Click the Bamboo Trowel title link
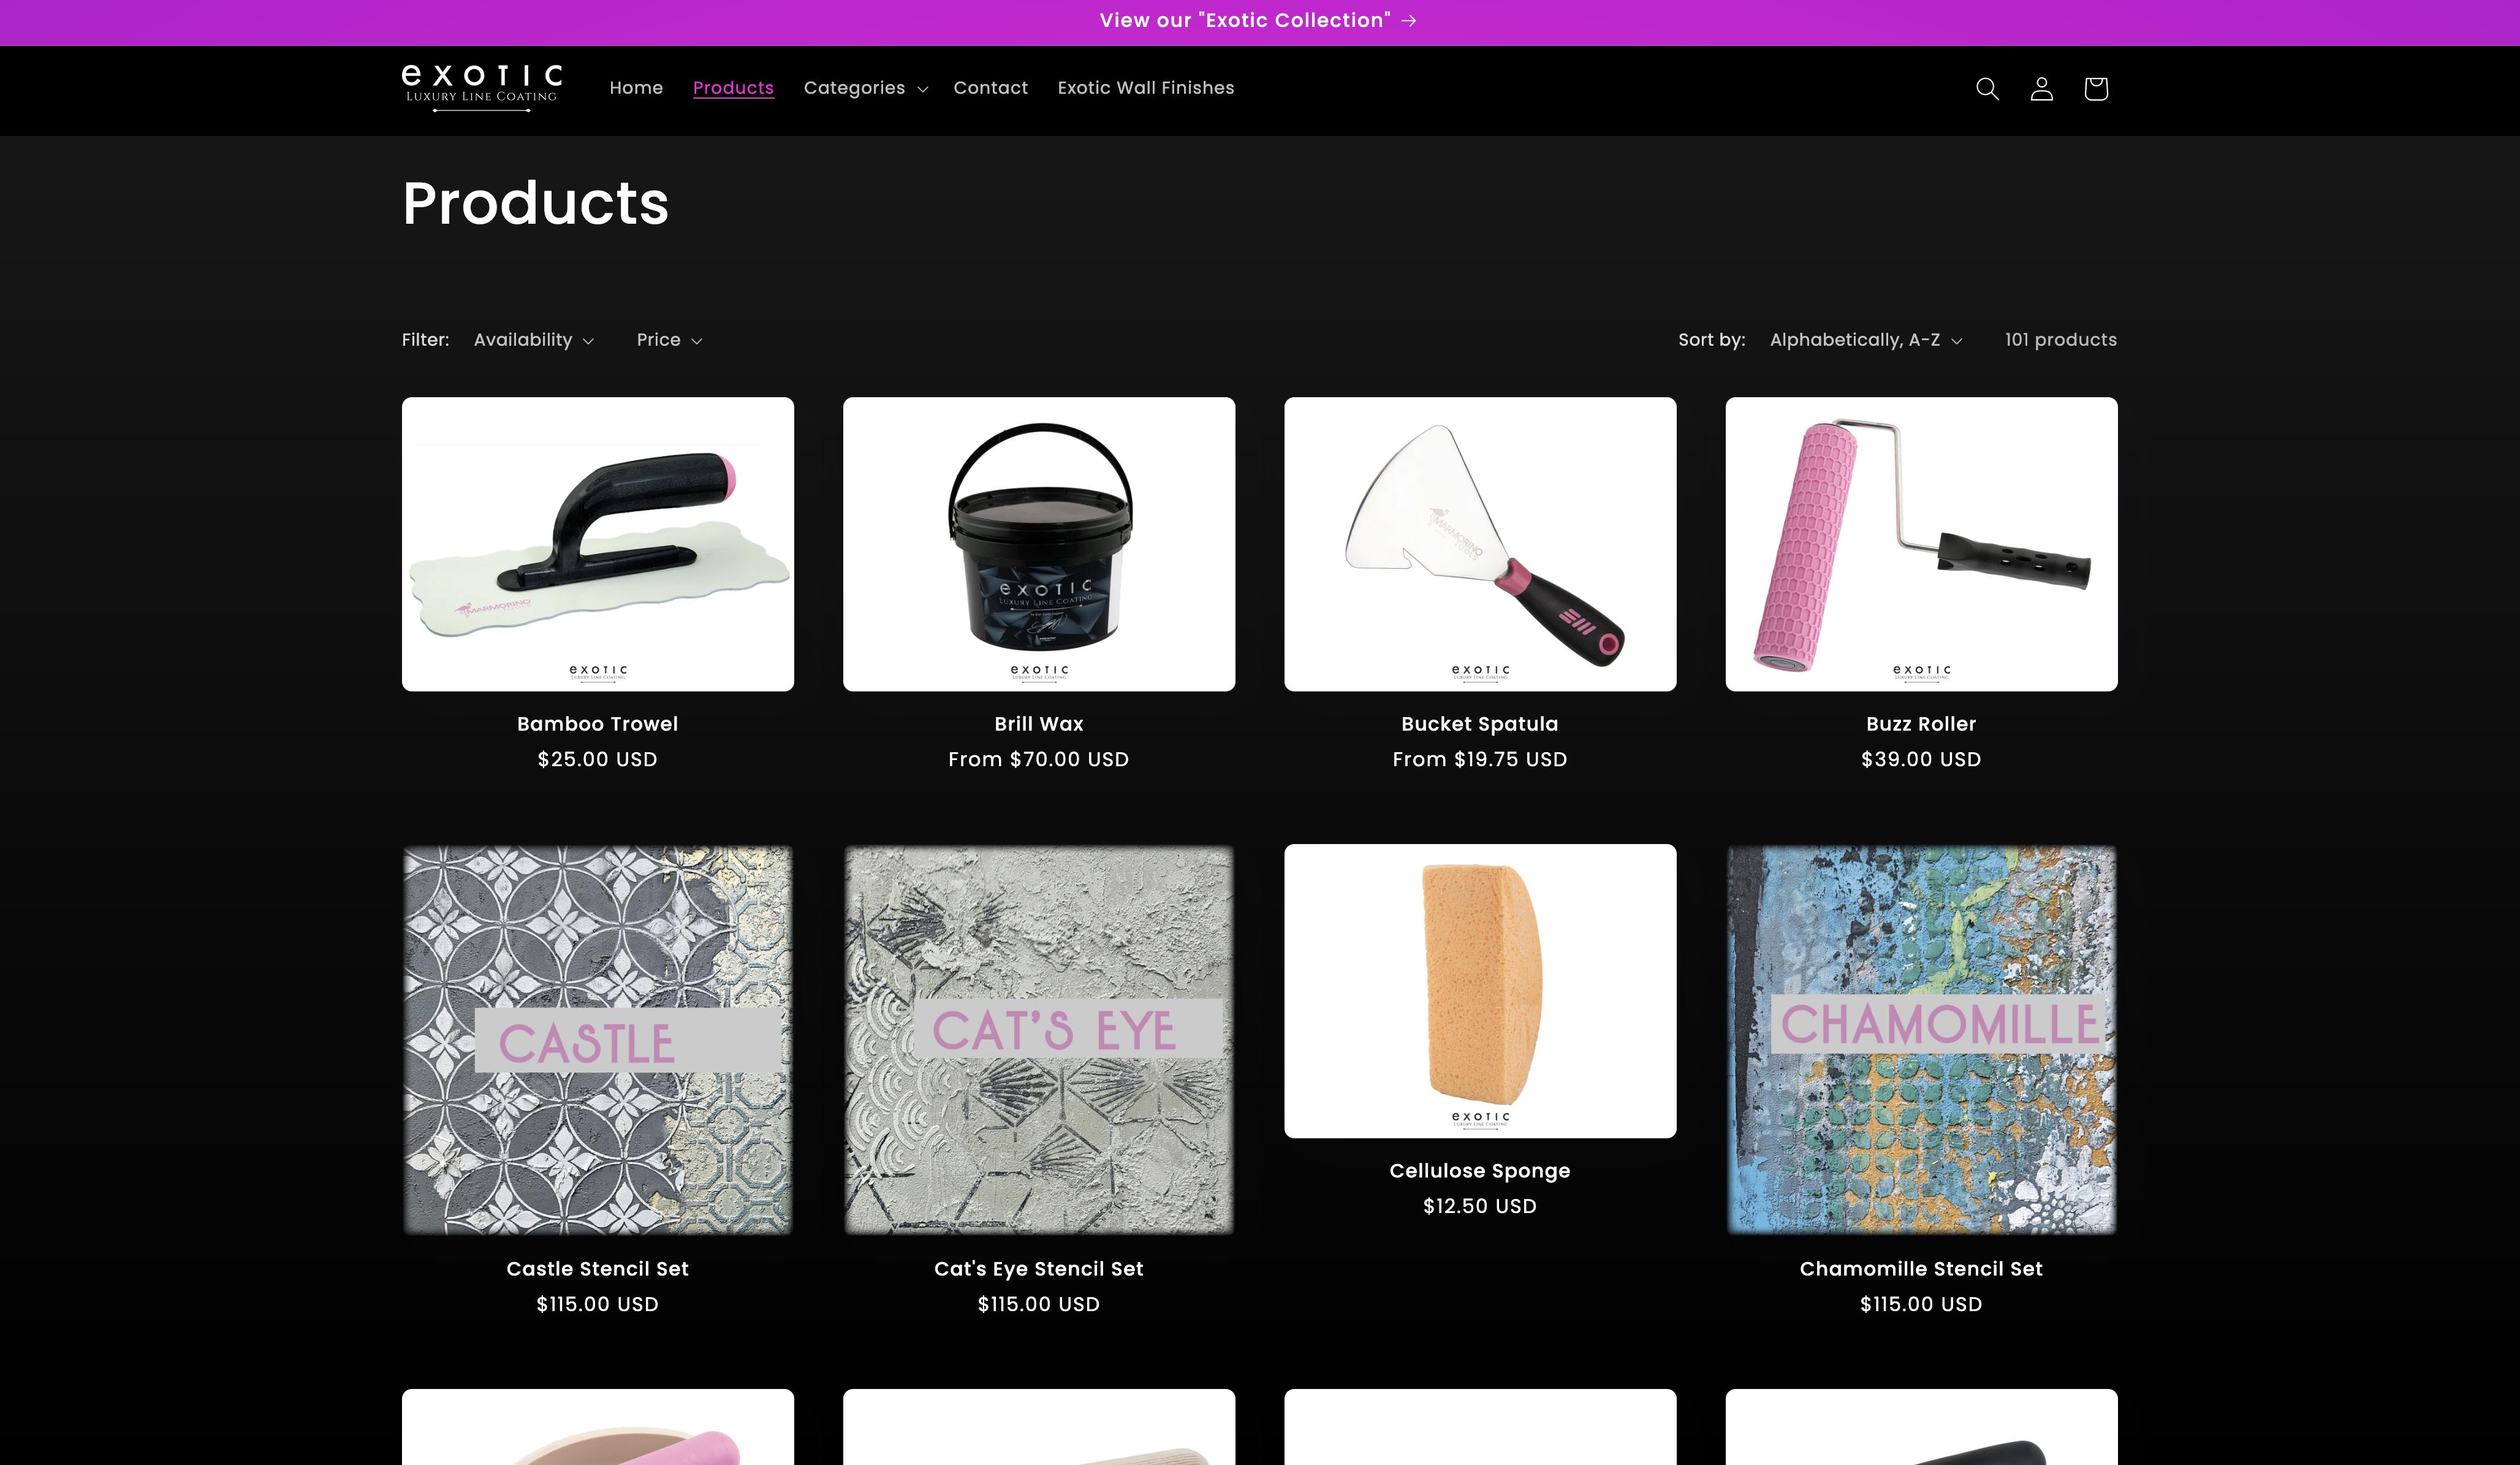The image size is (2520, 1465). click(x=598, y=724)
